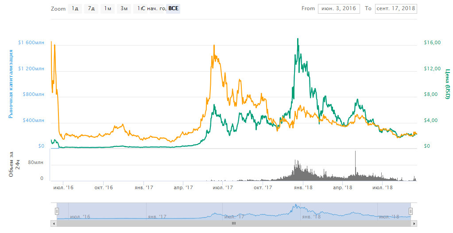Click the "апр. '18" date label
This screenshot has width=453, height=233.
(x=343, y=188)
